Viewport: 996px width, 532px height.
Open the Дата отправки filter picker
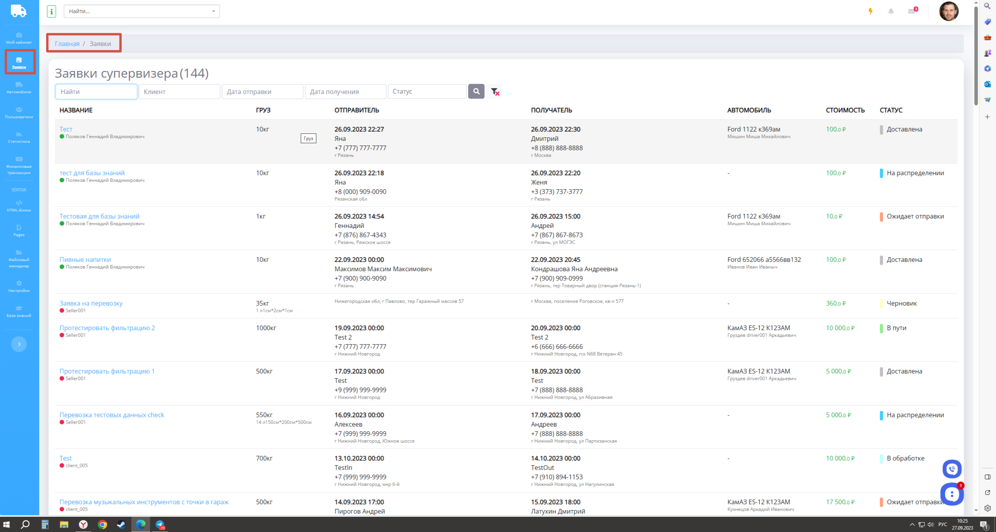coord(262,92)
